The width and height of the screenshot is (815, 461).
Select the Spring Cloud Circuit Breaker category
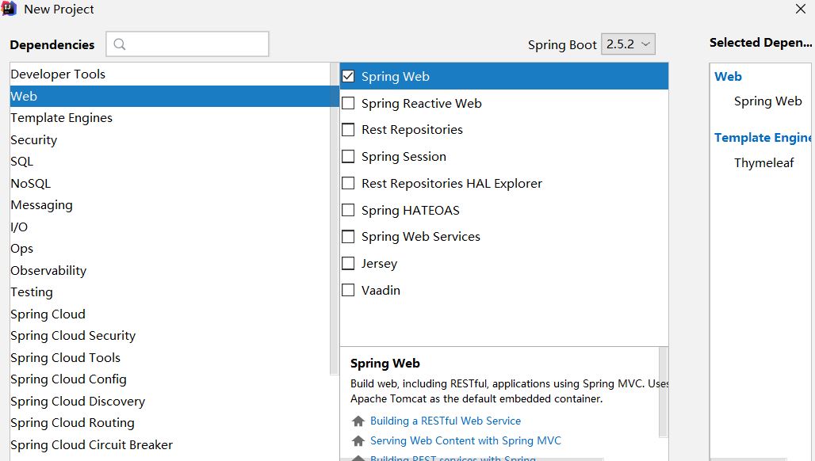(x=170, y=445)
